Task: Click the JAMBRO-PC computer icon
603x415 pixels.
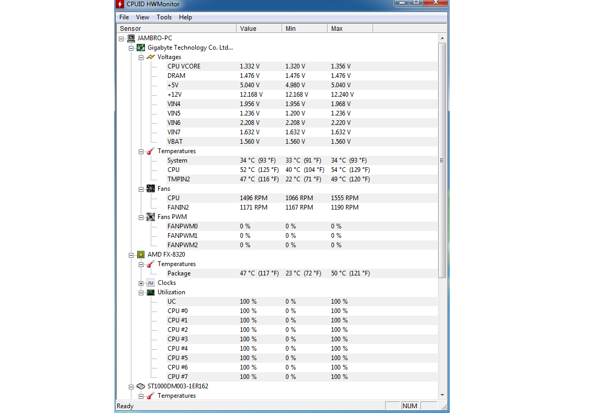Action: tap(131, 38)
